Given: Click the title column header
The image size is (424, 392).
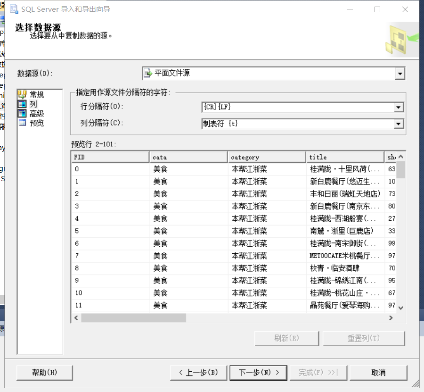Looking at the screenshot, I should [x=345, y=157].
